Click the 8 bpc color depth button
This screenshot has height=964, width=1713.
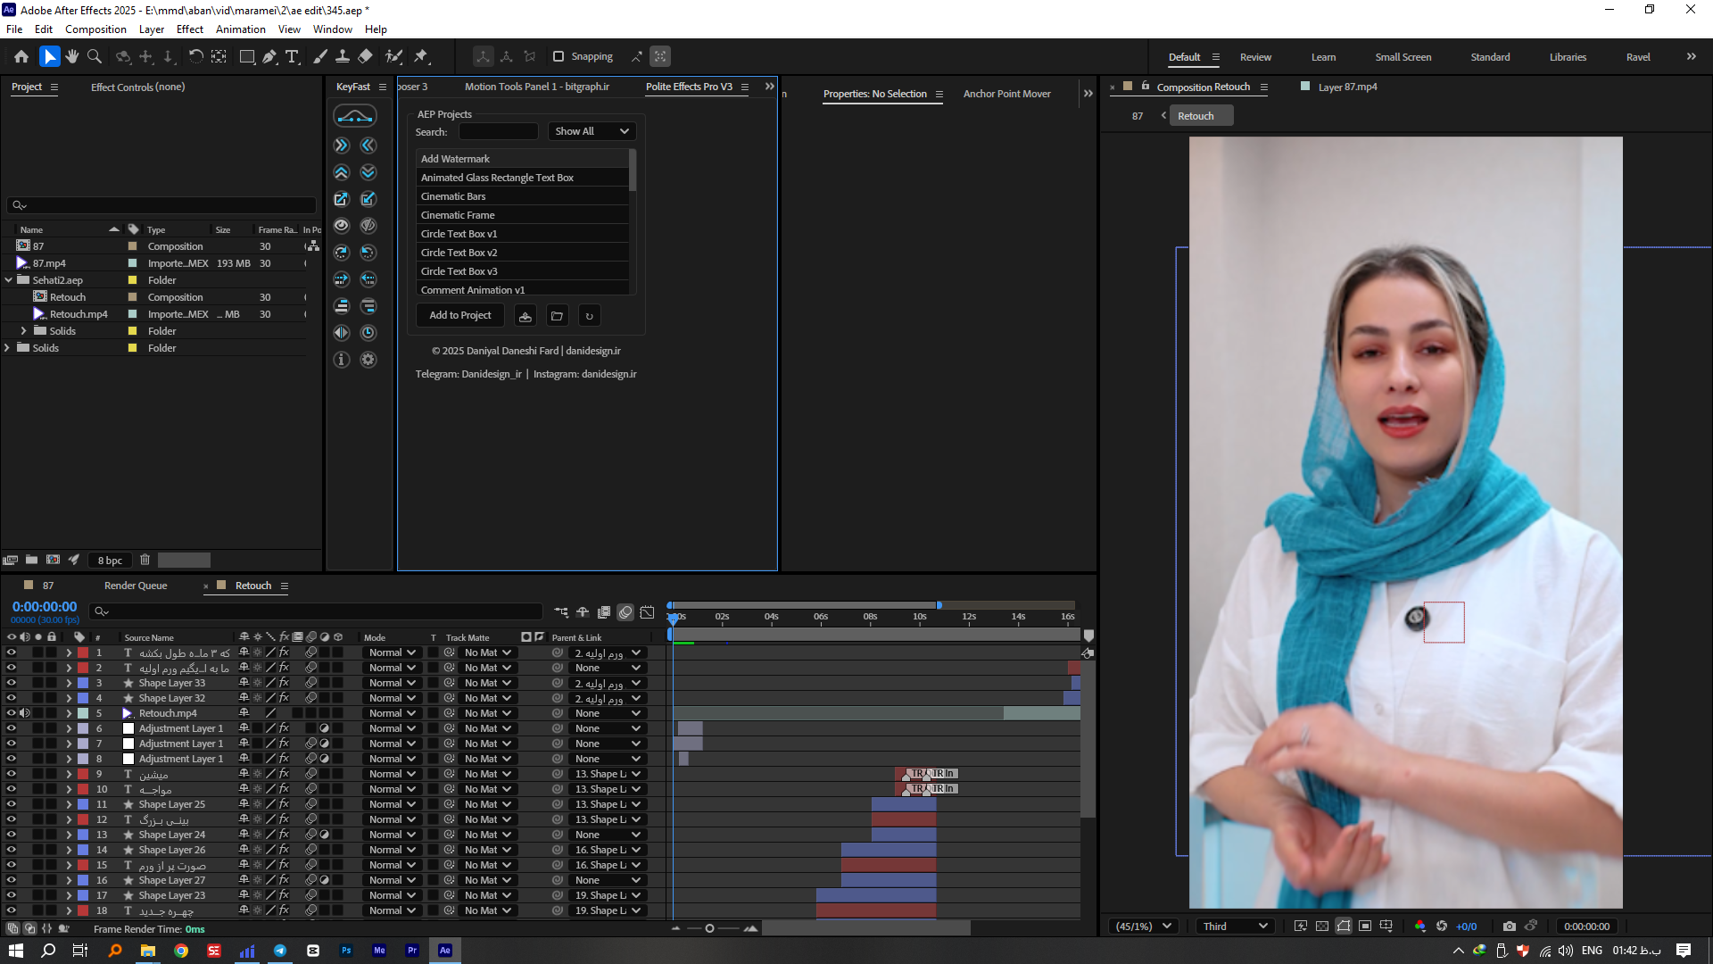pyautogui.click(x=110, y=561)
